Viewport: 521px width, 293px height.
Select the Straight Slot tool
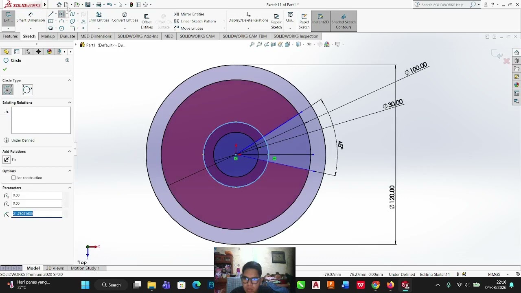point(50,28)
